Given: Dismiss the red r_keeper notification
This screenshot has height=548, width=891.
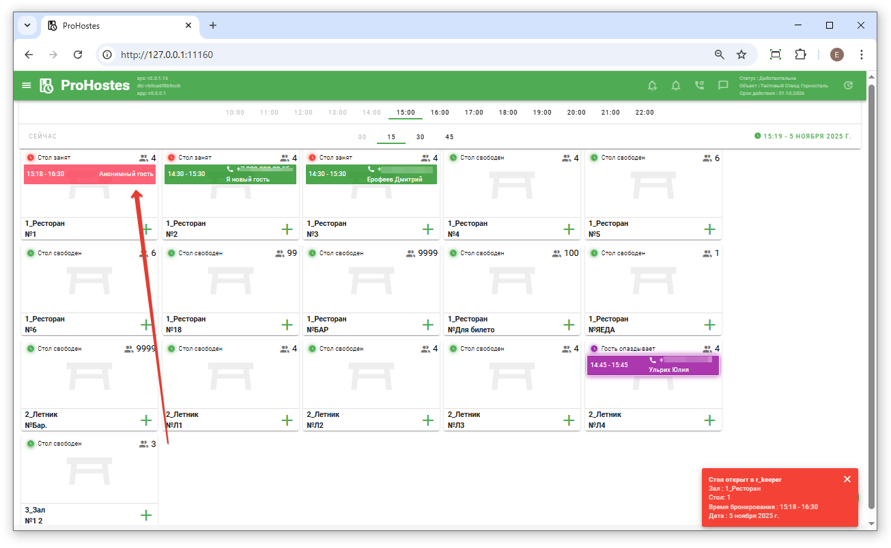Looking at the screenshot, I should (847, 479).
